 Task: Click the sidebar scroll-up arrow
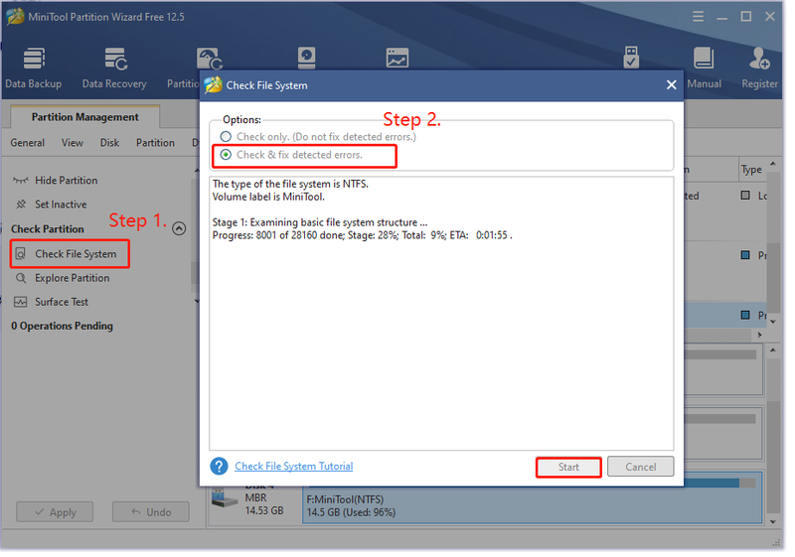click(197, 171)
